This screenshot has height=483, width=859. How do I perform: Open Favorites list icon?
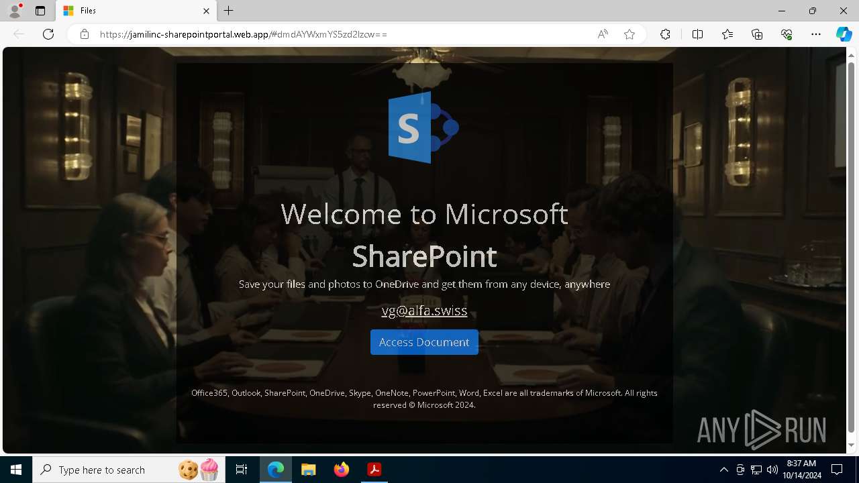point(727,34)
